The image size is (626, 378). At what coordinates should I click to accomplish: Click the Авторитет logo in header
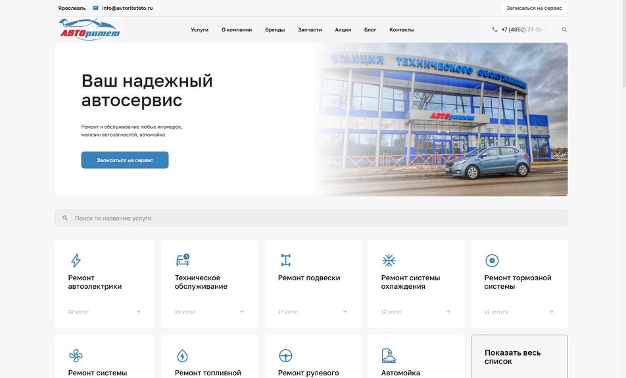90,30
